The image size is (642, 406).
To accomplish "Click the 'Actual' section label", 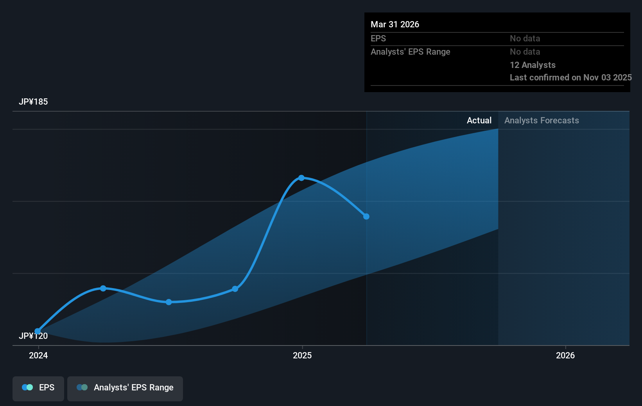I will click(x=479, y=121).
